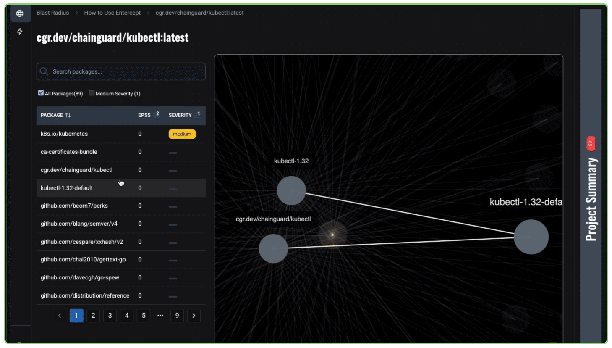
Task: Click the page title cgr.dev/chainguard/kubectl:latest heading
Action: coord(112,37)
